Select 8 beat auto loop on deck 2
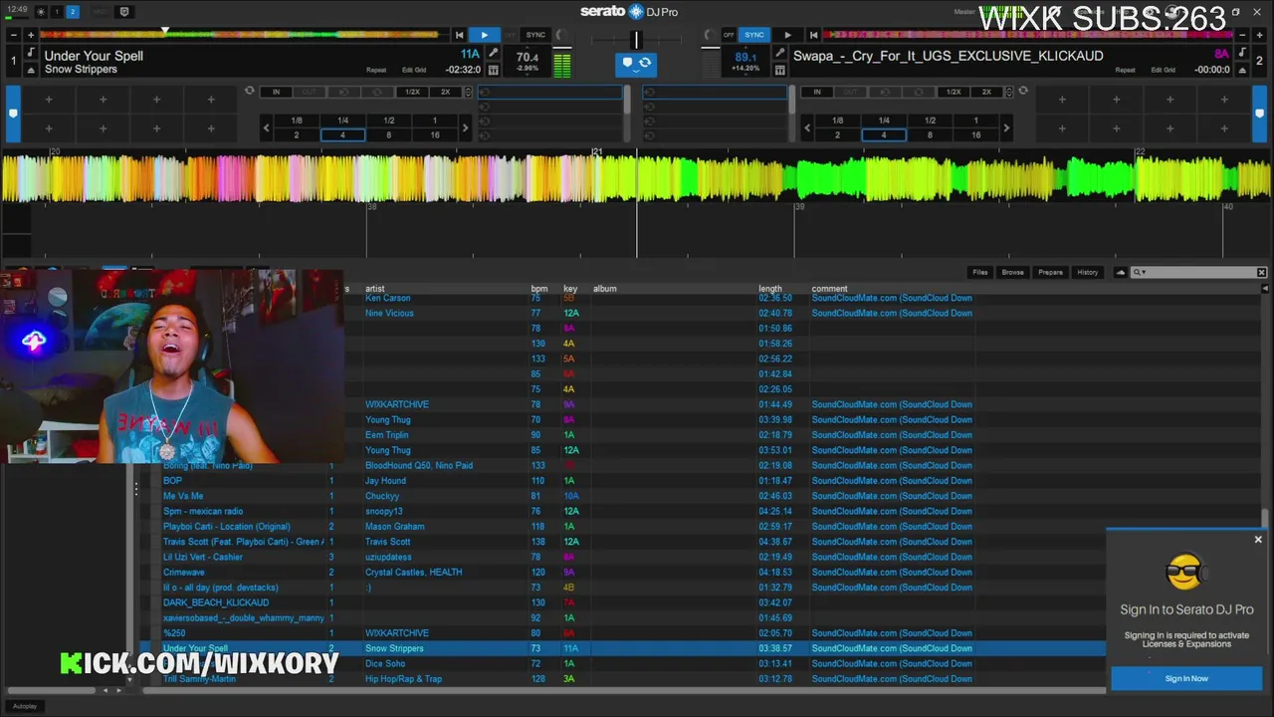The width and height of the screenshot is (1274, 717). coord(930,134)
